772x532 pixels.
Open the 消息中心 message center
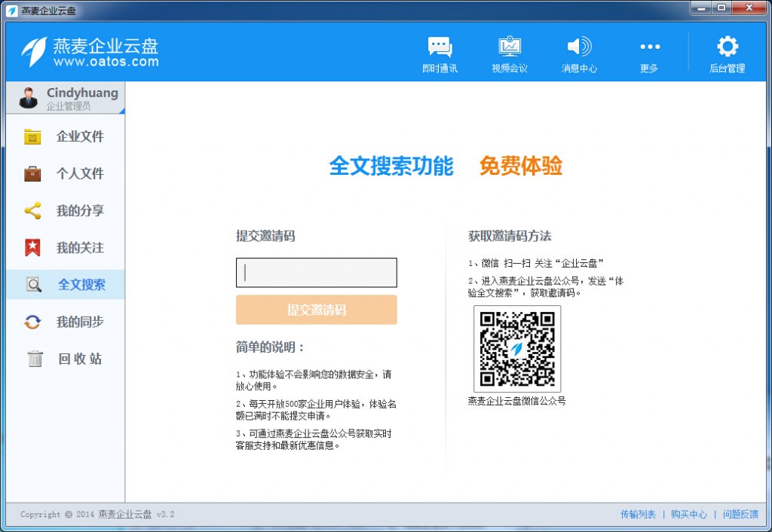[578, 53]
